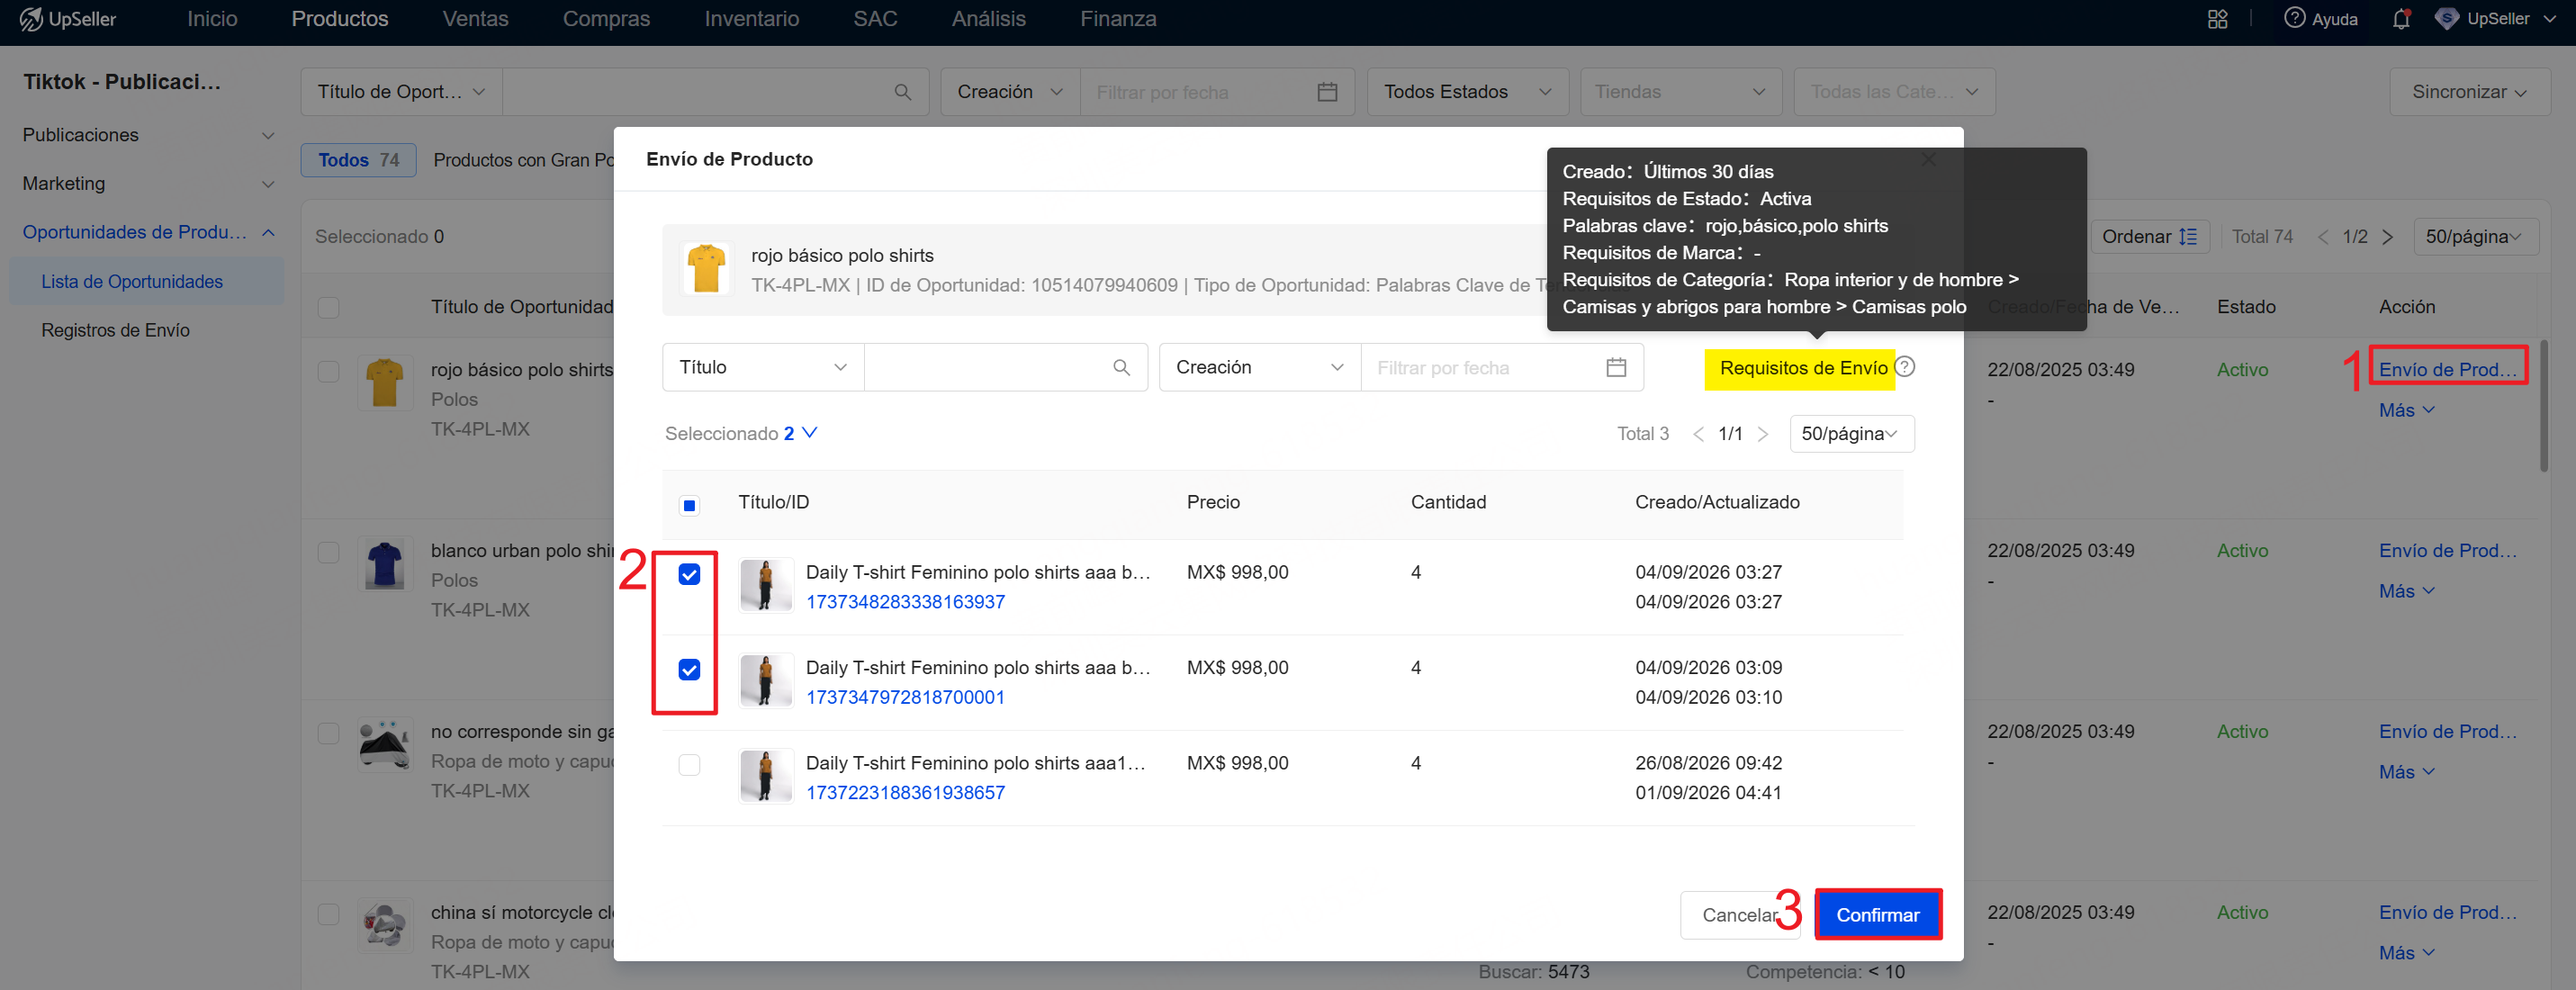This screenshot has height=990, width=2576.
Task: Open the notifications bell icon
Action: 2401,19
